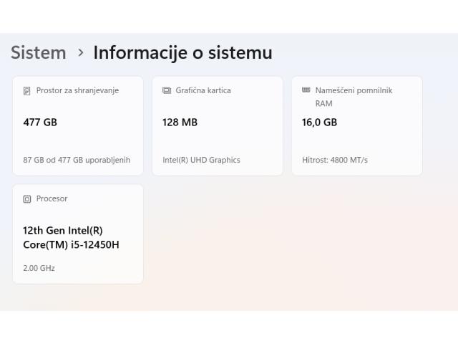Click the Intel(R) UHD Graphics label
458x344 pixels.
coord(201,160)
